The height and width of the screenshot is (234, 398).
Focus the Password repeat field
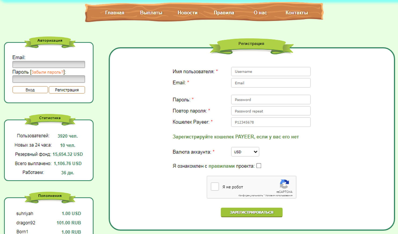pyautogui.click(x=271, y=111)
